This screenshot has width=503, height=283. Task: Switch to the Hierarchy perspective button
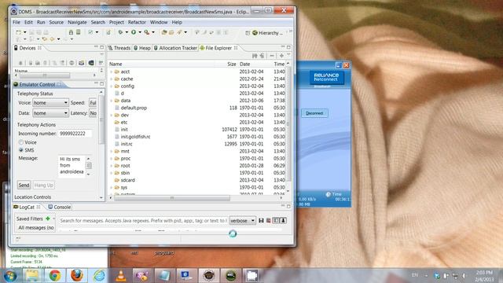pos(267,33)
